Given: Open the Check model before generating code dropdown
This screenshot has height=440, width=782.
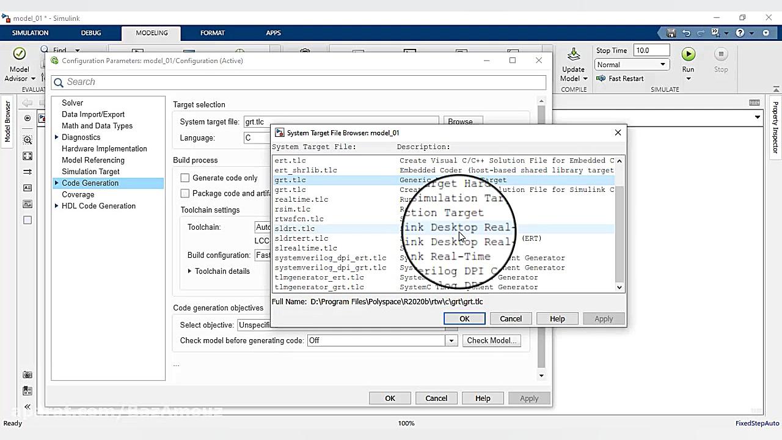Looking at the screenshot, I should [x=451, y=340].
